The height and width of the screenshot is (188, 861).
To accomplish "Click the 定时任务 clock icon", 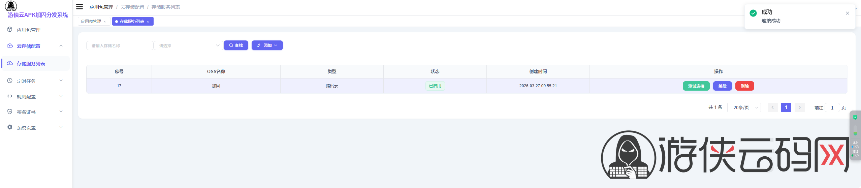I will pos(10,81).
